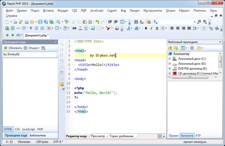Image resolution: width=225 pixels, height=146 pixels.
Task: Click the Paste clipboard icon
Action: pos(85,22)
